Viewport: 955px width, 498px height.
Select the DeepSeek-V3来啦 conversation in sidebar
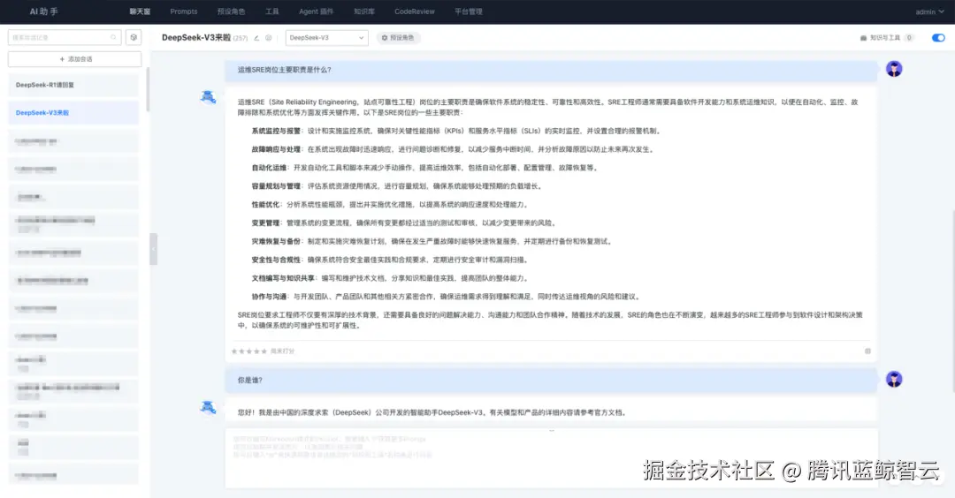coord(73,112)
